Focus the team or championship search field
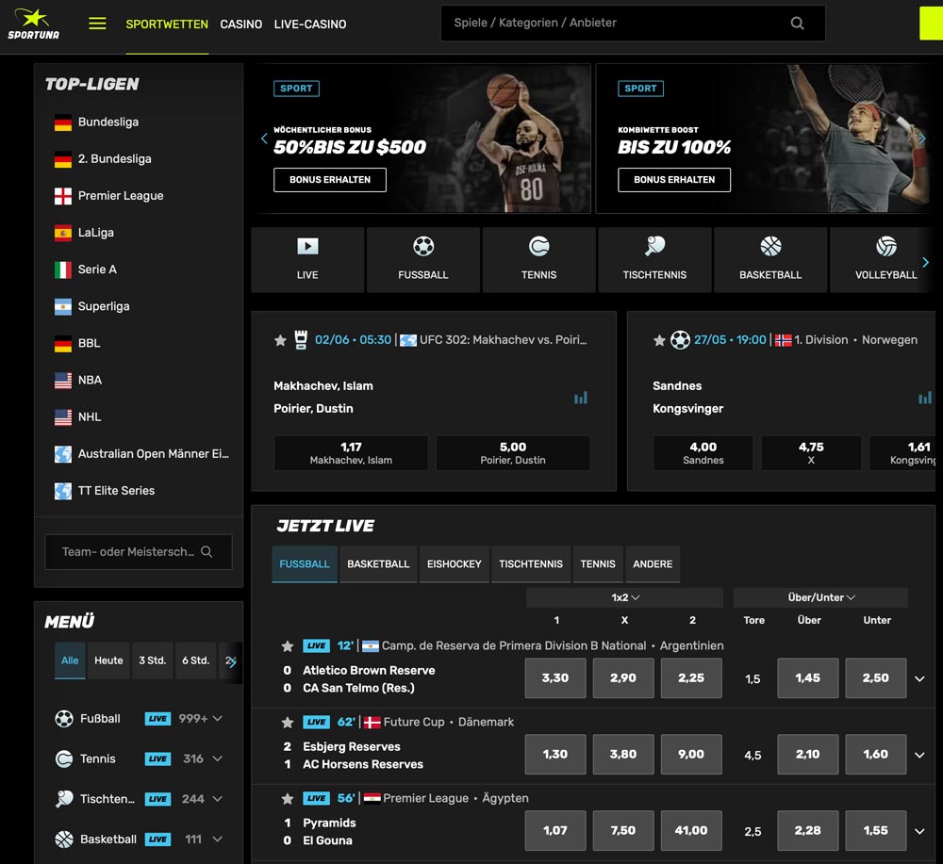 (139, 551)
